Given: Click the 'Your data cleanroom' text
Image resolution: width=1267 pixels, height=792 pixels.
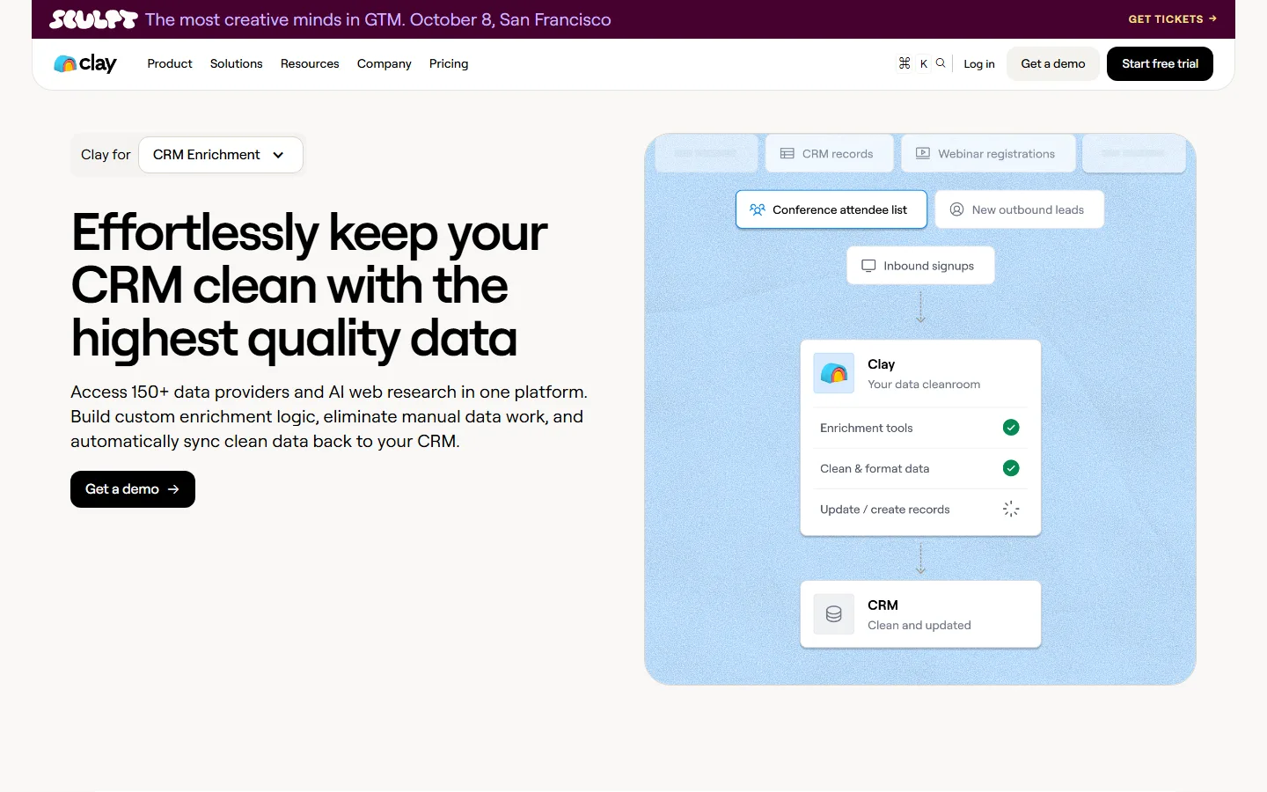Looking at the screenshot, I should coord(924,385).
